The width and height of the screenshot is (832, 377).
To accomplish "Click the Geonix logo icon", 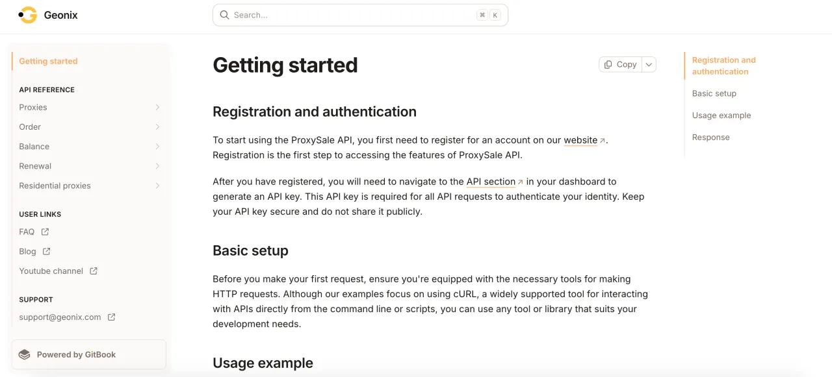I will click(27, 15).
